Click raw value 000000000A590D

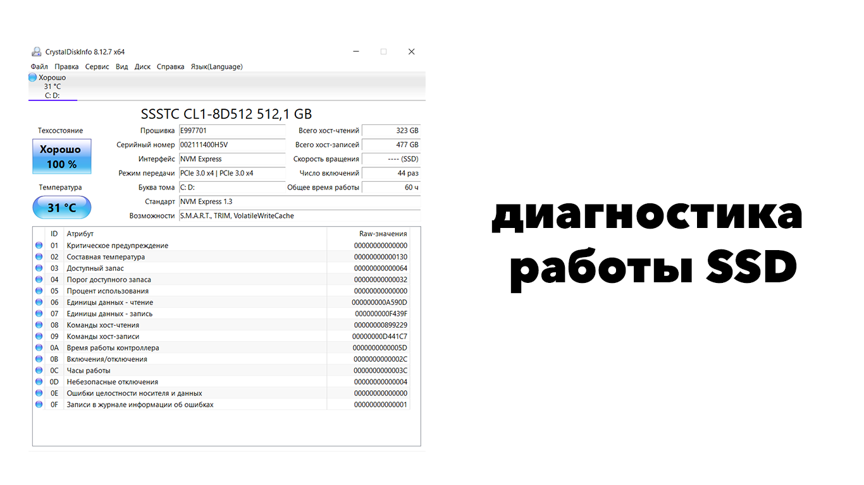[x=380, y=302]
